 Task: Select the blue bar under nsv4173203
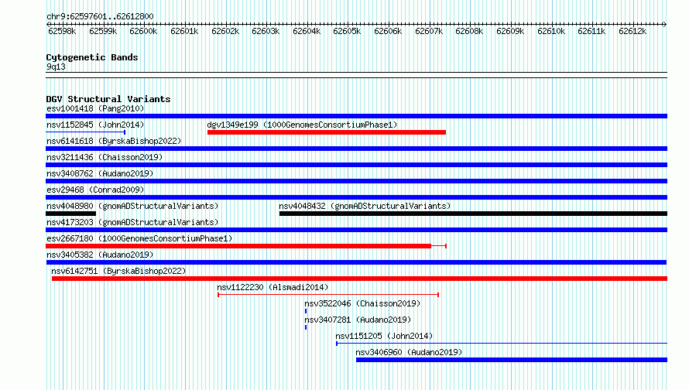(x=356, y=230)
